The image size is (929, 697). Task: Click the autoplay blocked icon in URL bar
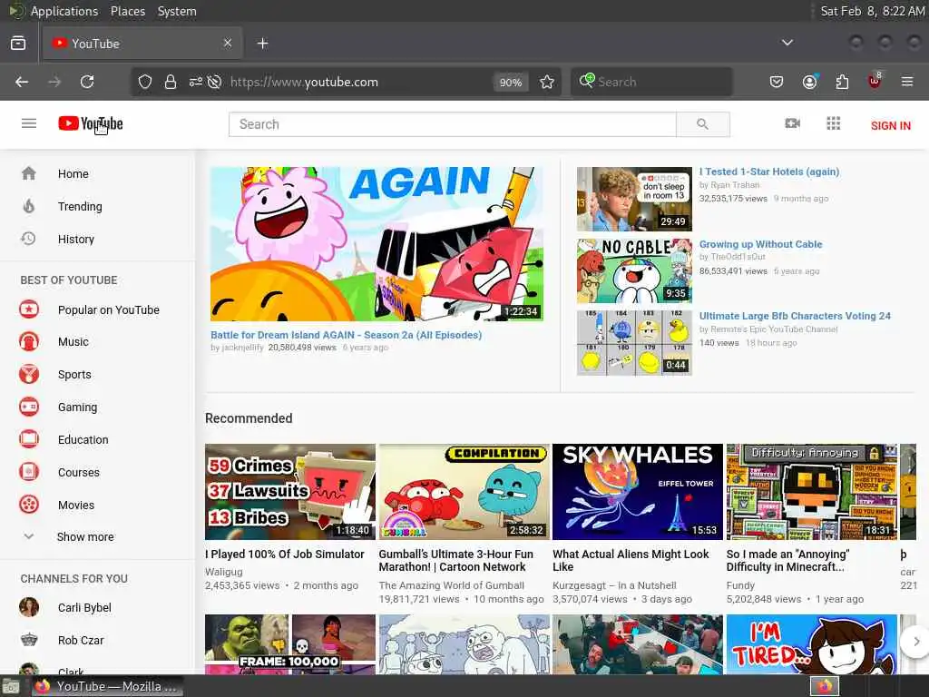tap(214, 82)
